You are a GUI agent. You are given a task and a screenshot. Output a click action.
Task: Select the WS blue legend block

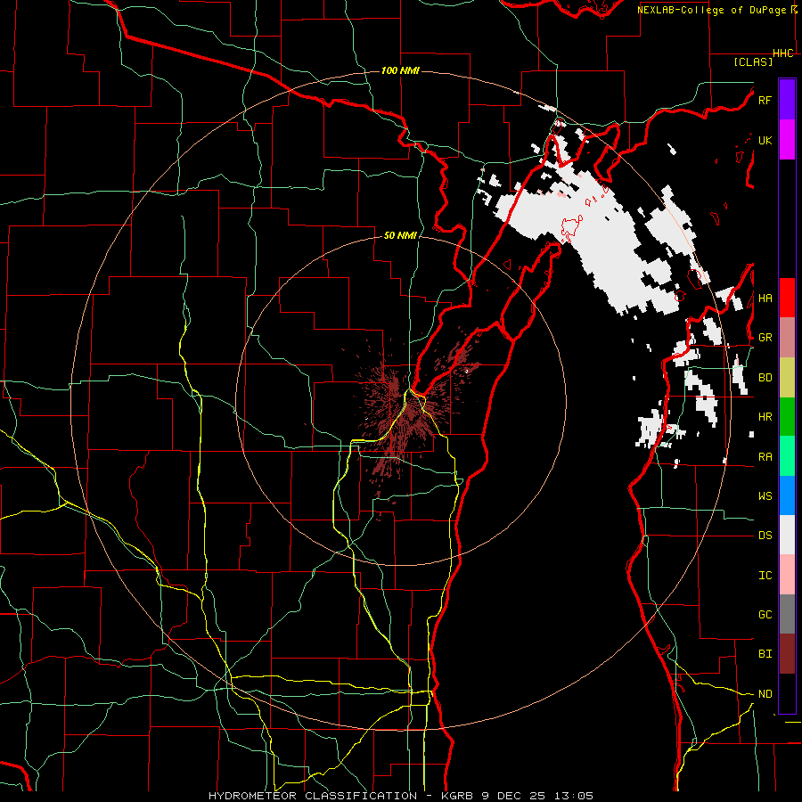tap(787, 495)
